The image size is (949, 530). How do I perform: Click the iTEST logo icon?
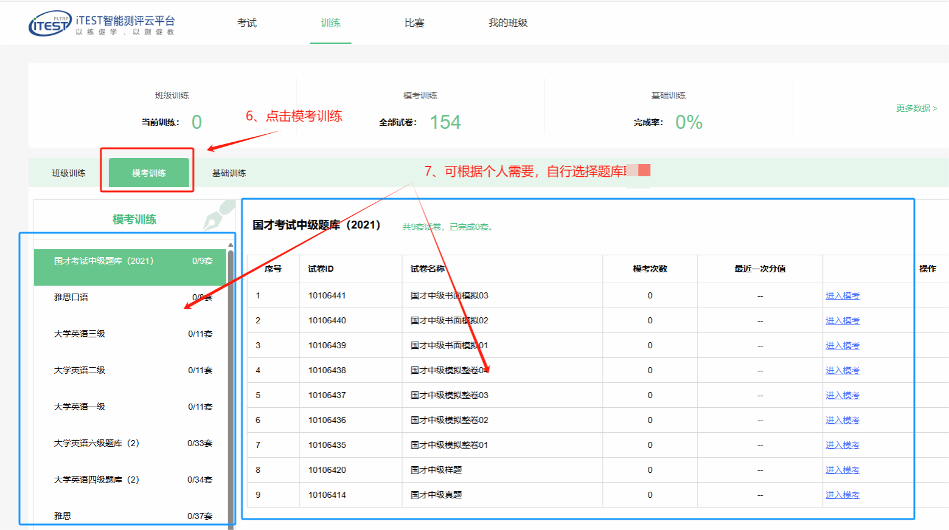[x=50, y=24]
